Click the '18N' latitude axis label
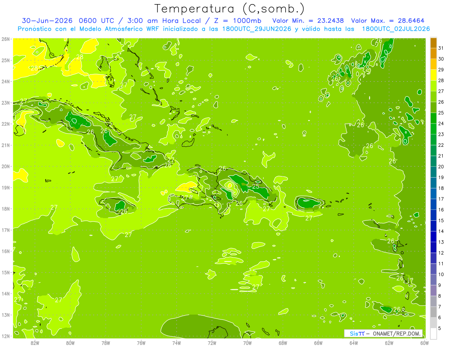This screenshot has width=451, height=348. tap(6, 209)
